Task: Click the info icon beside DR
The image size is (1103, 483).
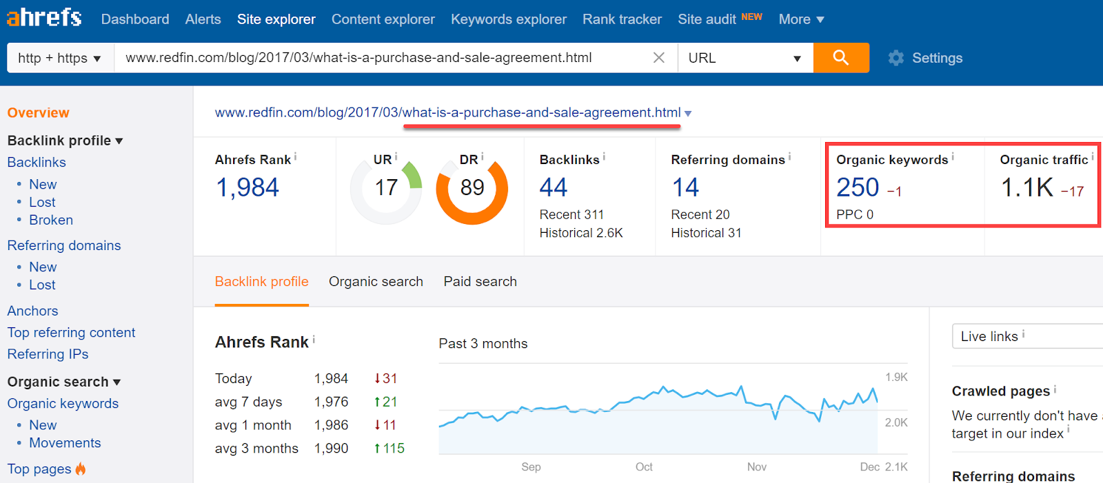Action: tap(482, 157)
